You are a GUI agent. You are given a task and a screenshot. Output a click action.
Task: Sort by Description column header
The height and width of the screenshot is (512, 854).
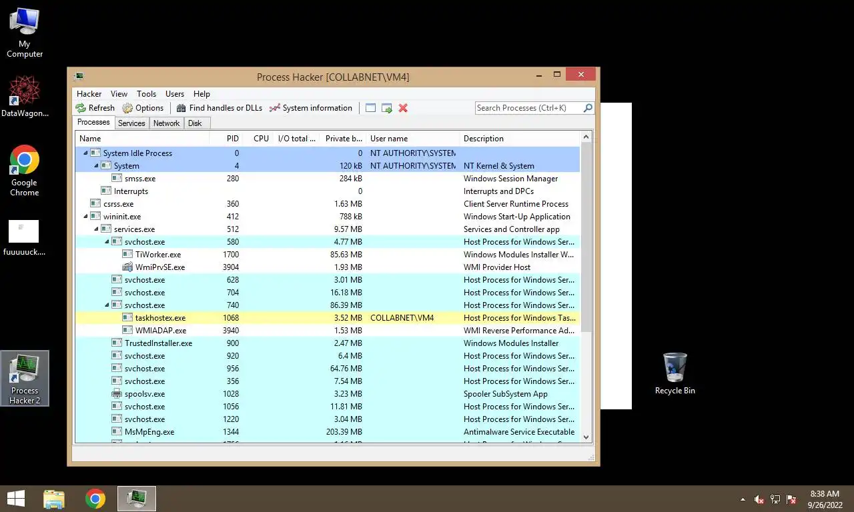(x=520, y=139)
